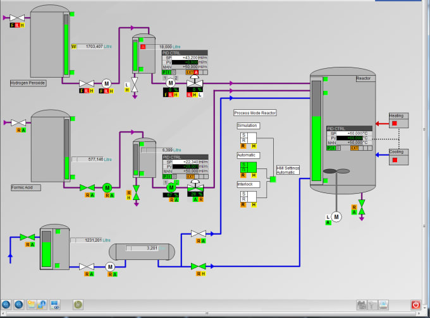Select the upper white water valve to reactor
The width and height of the screenshot is (430, 318).
coord(199,233)
